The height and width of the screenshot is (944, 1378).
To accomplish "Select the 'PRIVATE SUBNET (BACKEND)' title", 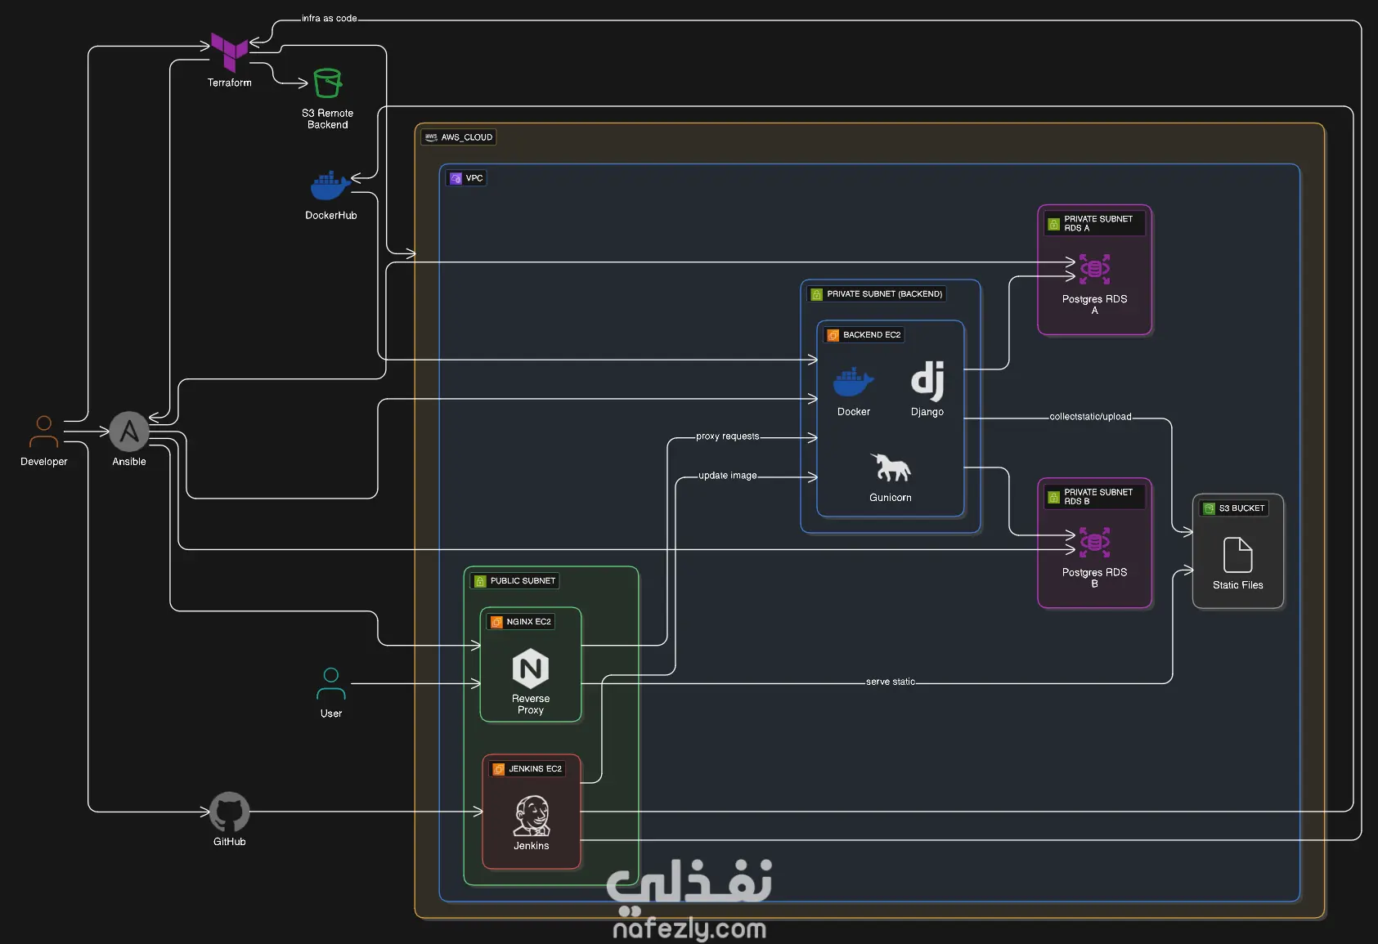I will pos(885,294).
